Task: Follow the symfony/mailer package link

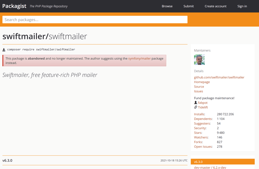Action: 139,59
